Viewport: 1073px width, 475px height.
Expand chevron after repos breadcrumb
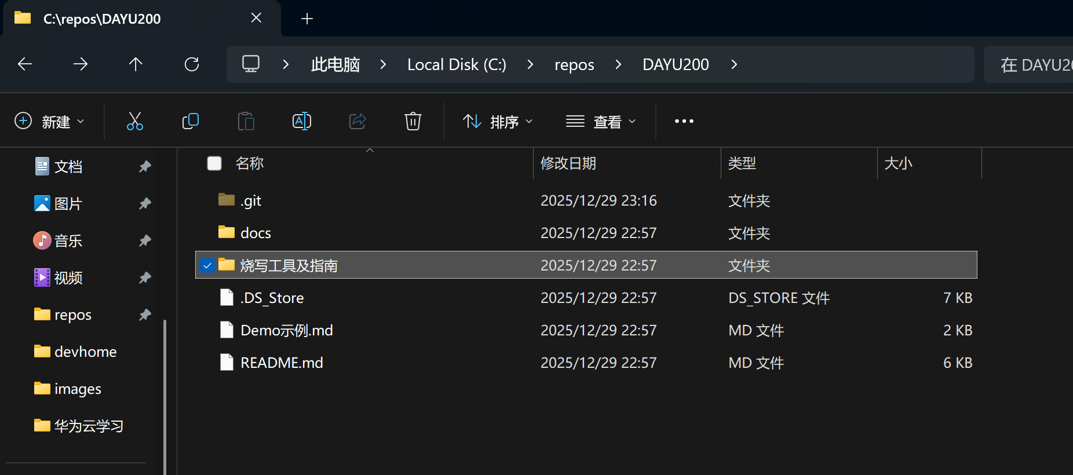618,64
